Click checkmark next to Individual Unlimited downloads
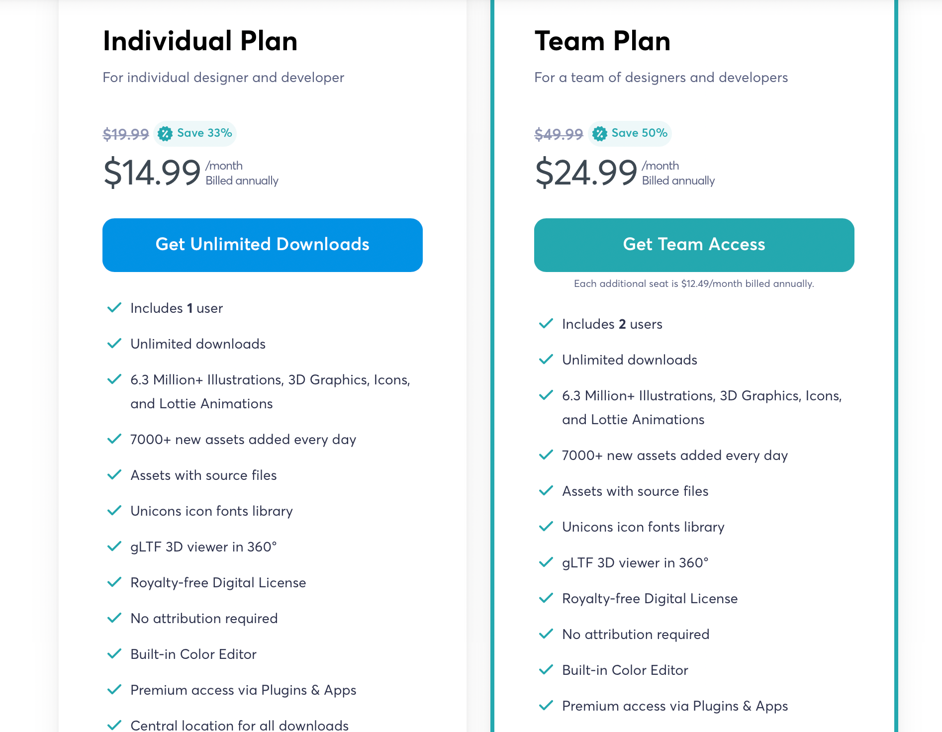Viewport: 942px width, 732px height. click(x=114, y=344)
